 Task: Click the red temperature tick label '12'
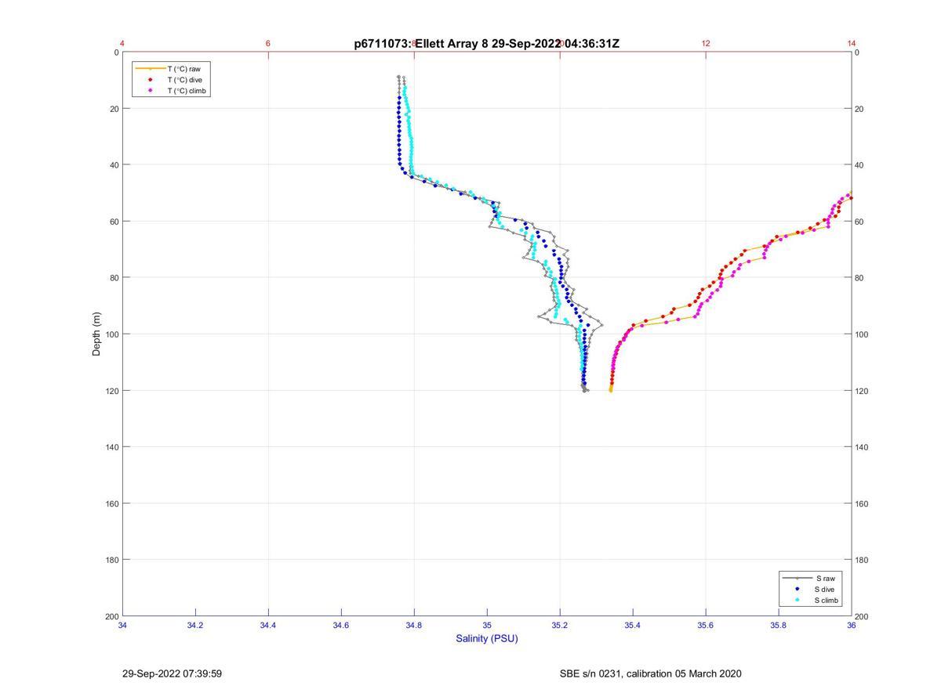point(706,43)
